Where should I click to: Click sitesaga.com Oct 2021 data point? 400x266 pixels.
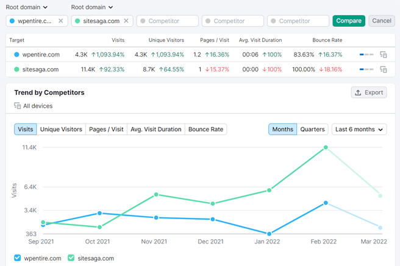(x=100, y=227)
